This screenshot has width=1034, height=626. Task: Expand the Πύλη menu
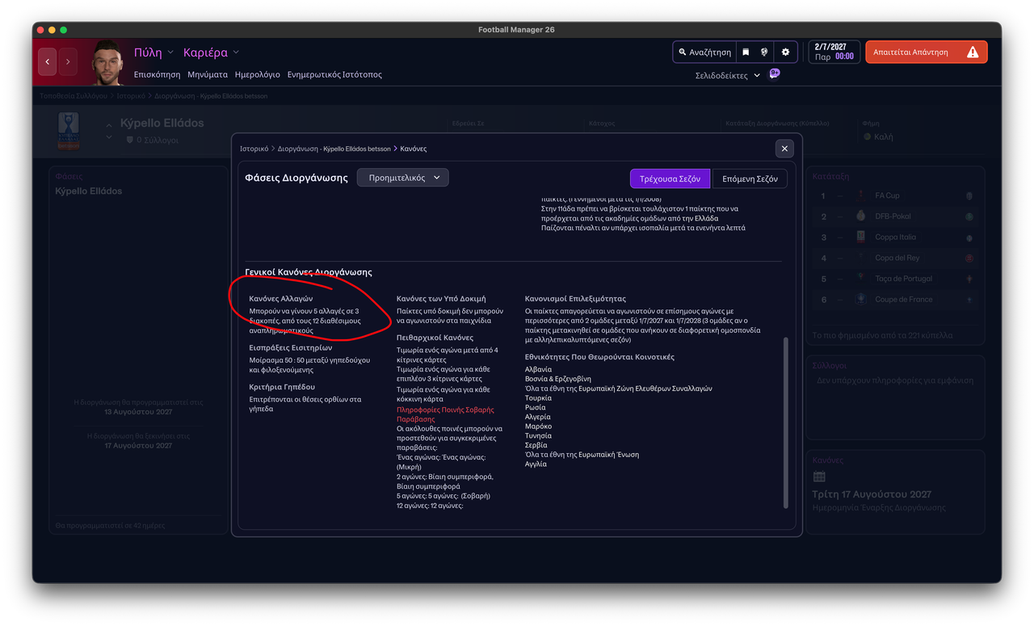153,53
